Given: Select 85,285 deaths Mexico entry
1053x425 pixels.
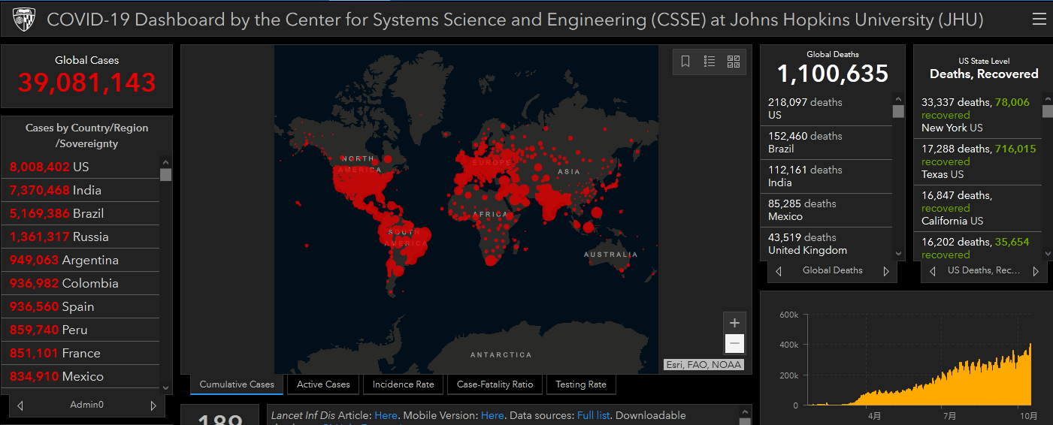Looking at the screenshot, I should pos(827,210).
